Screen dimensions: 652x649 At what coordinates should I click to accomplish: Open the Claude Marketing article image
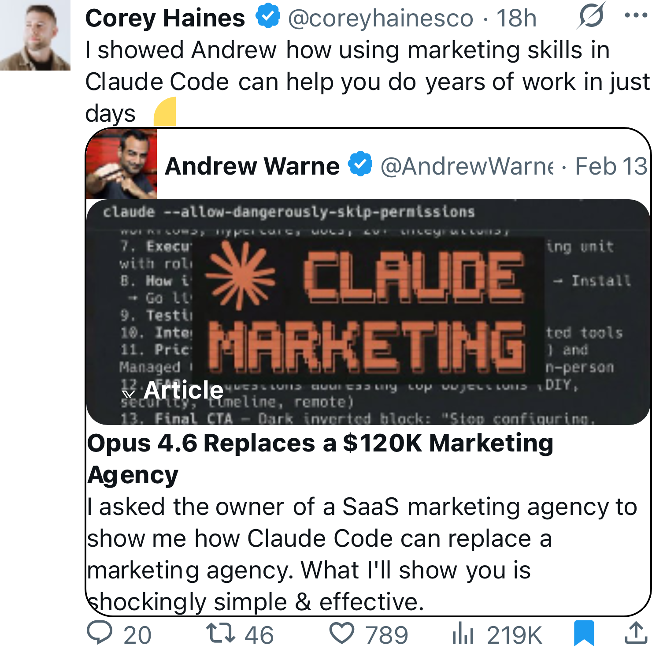coord(368,312)
